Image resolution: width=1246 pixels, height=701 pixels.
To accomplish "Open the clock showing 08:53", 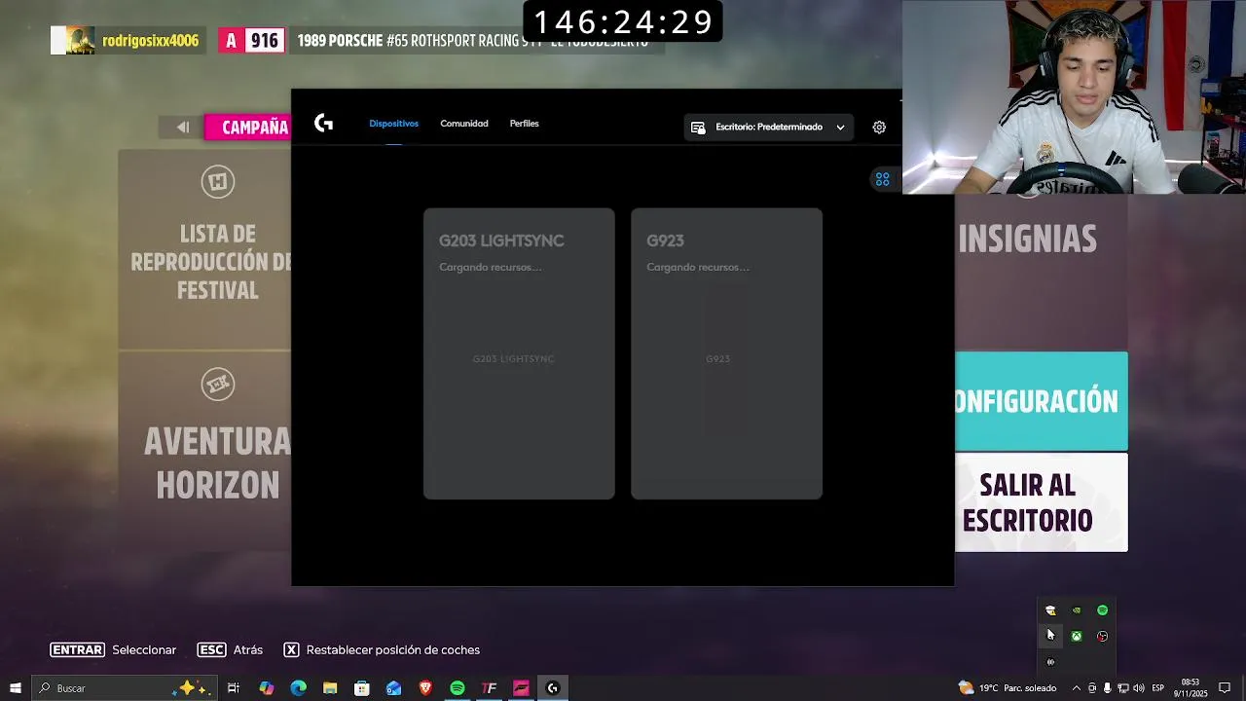I will click(1191, 688).
